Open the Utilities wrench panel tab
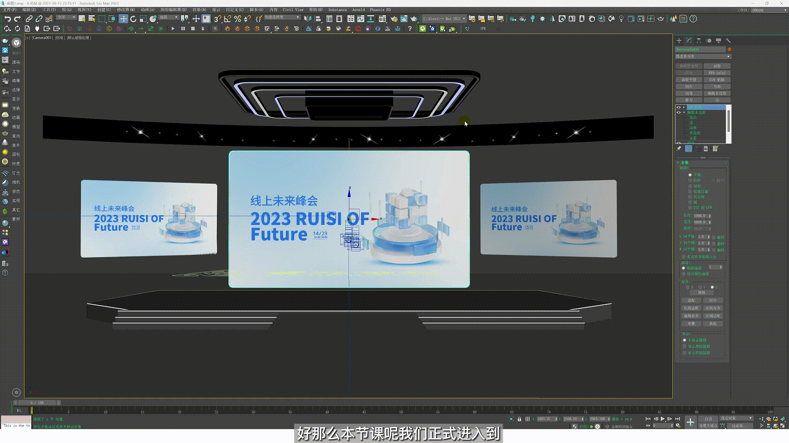Viewport: 789px width, 443px height. tap(728, 41)
